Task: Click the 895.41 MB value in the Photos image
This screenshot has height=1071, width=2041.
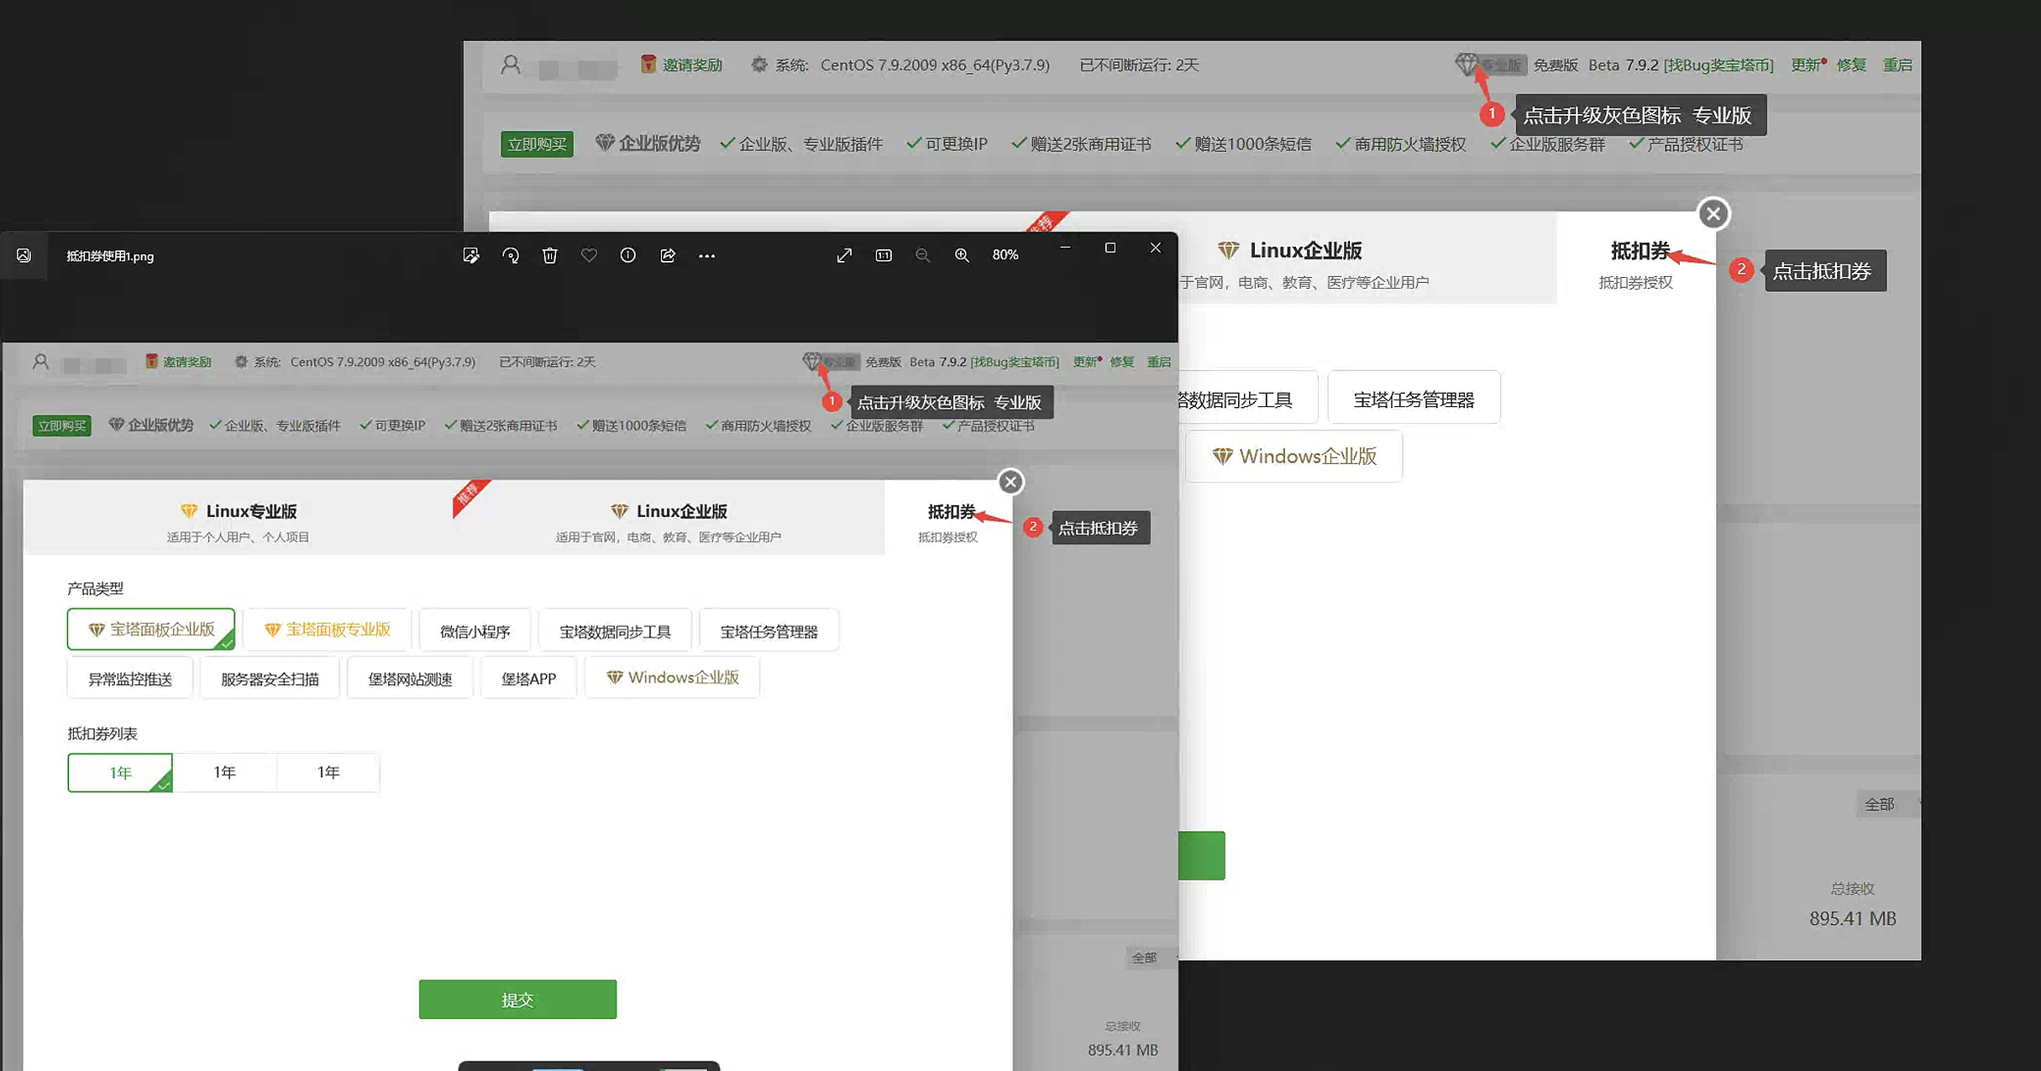Action: (x=1123, y=1050)
